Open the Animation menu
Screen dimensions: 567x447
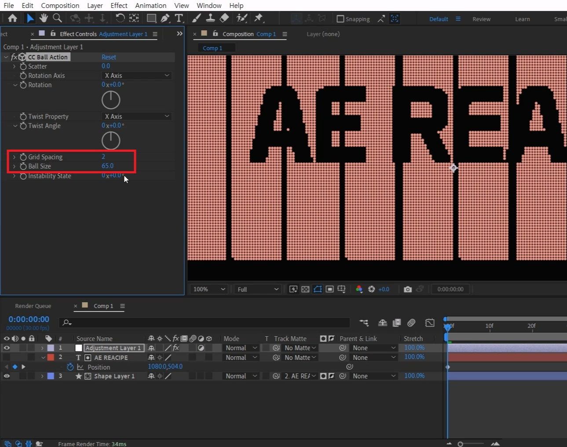click(150, 5)
